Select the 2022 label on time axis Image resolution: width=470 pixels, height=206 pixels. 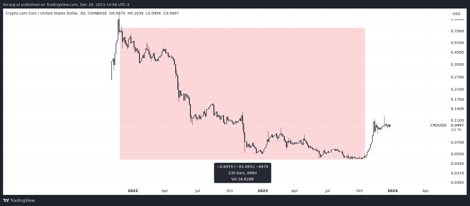pyautogui.click(x=133, y=191)
